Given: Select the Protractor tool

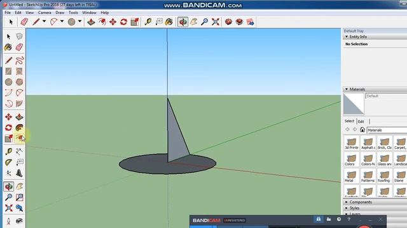Looking at the screenshot, I should [x=8, y=162].
